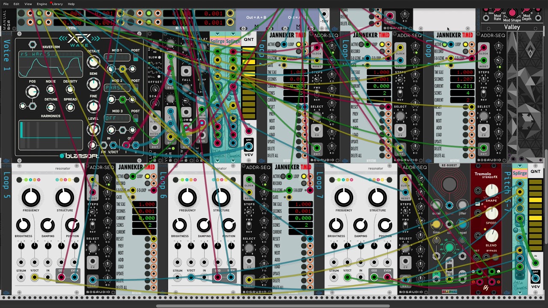Flip Loop 5 ADDR-SEQ FWD/REV switch
The image size is (548, 308).
(92, 225)
